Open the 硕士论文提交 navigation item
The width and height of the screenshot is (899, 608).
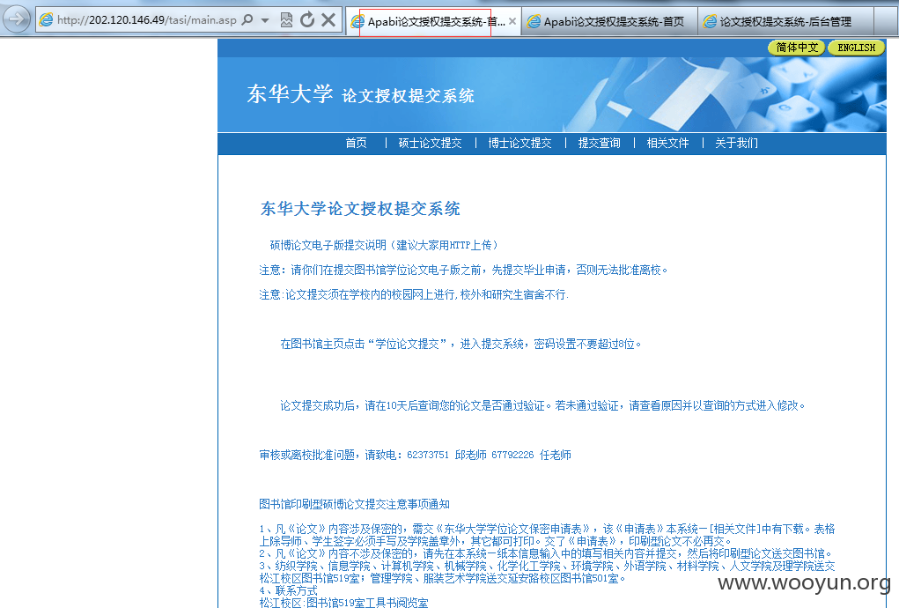pos(430,143)
